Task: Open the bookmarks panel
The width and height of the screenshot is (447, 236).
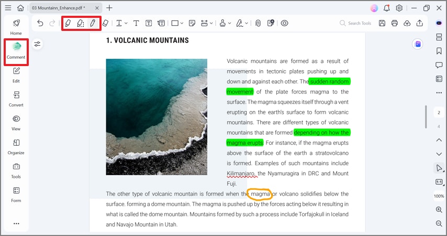Action: (x=439, y=51)
